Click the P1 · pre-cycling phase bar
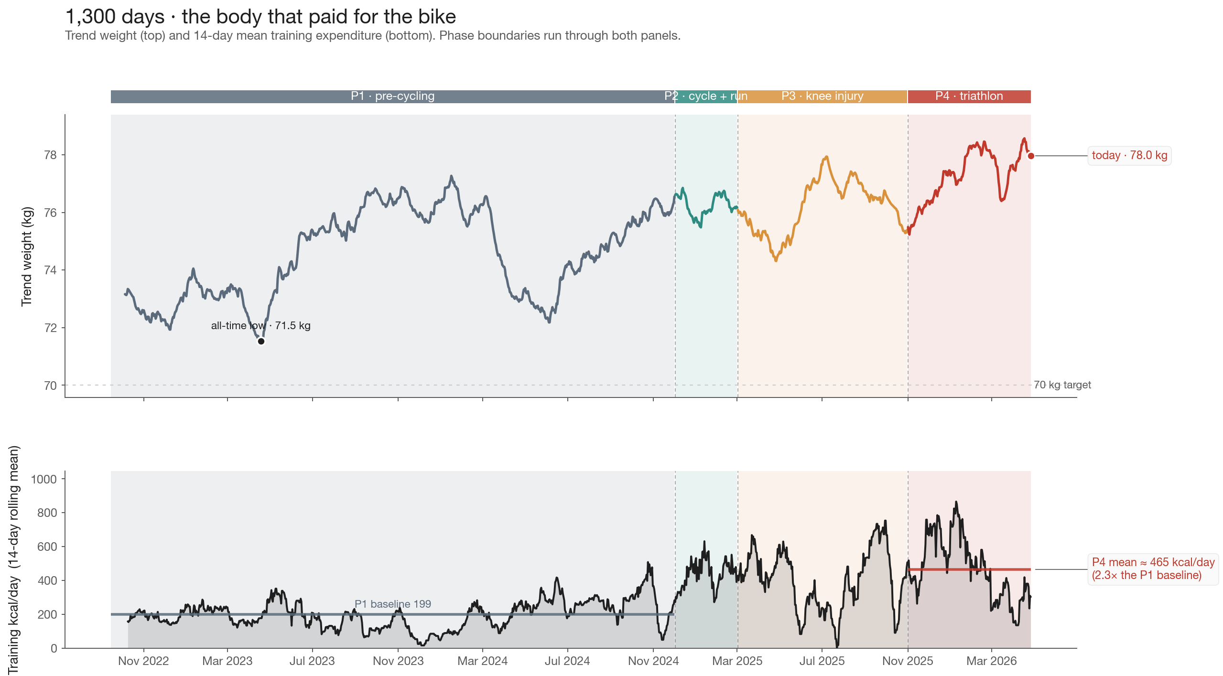The width and height of the screenshot is (1223, 676). tap(392, 96)
